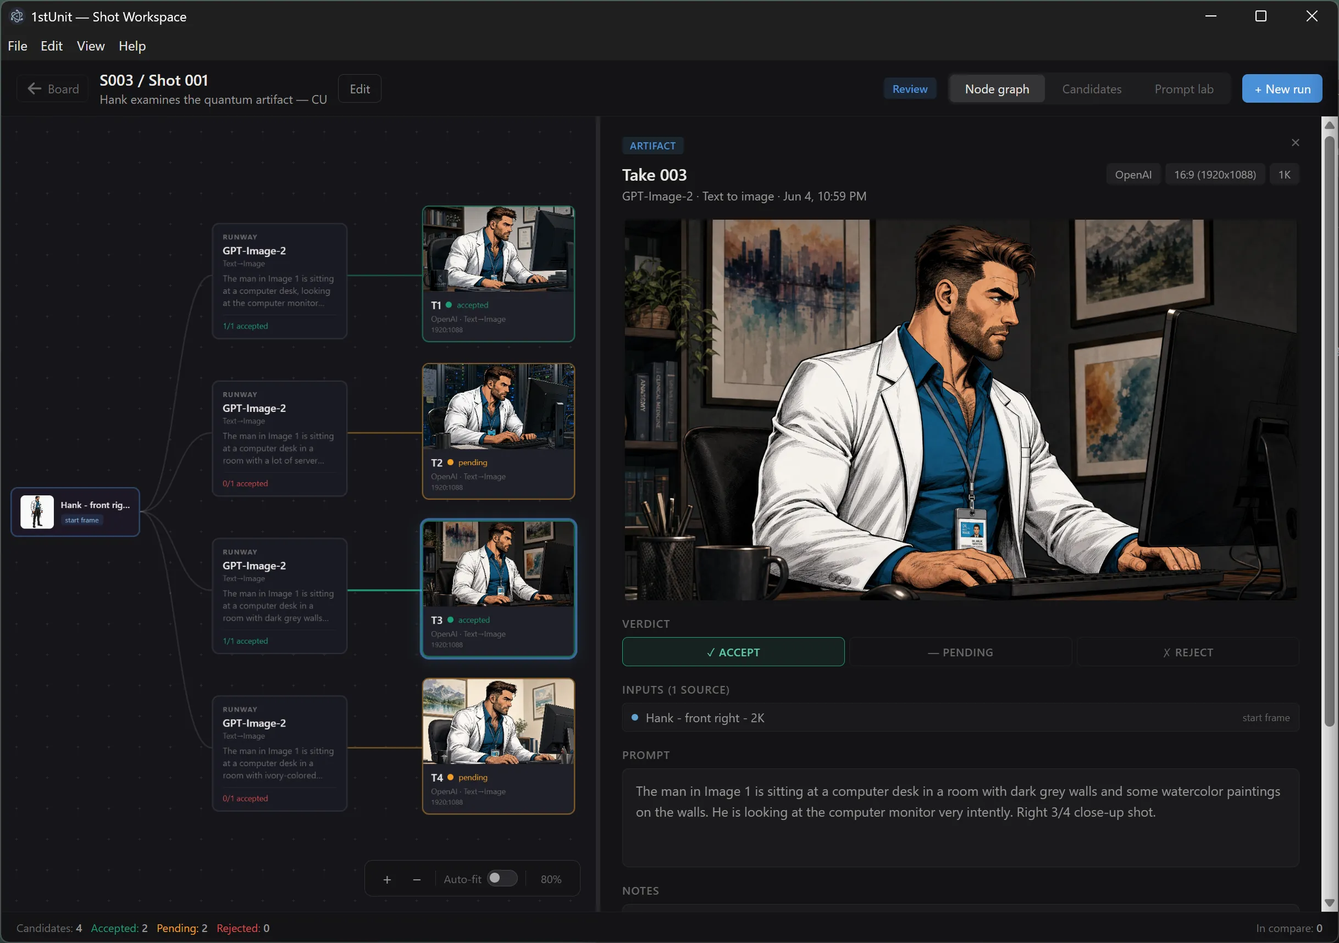Image resolution: width=1339 pixels, height=943 pixels.
Task: Click the 80% zoom level readout
Action: click(x=551, y=879)
